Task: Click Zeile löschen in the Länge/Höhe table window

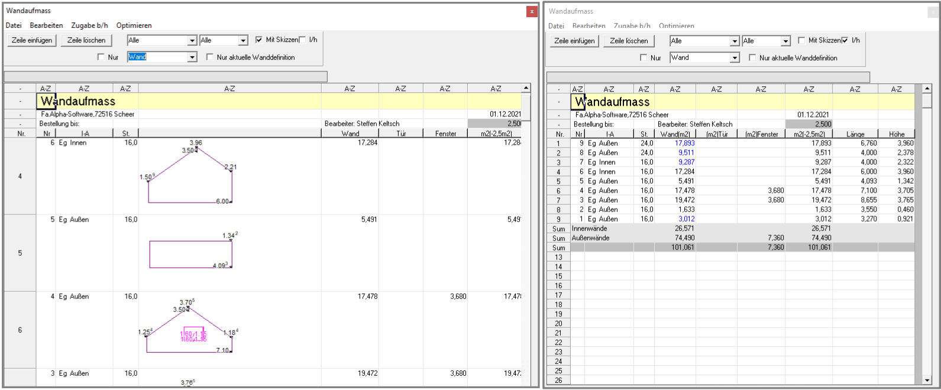Action: (629, 41)
